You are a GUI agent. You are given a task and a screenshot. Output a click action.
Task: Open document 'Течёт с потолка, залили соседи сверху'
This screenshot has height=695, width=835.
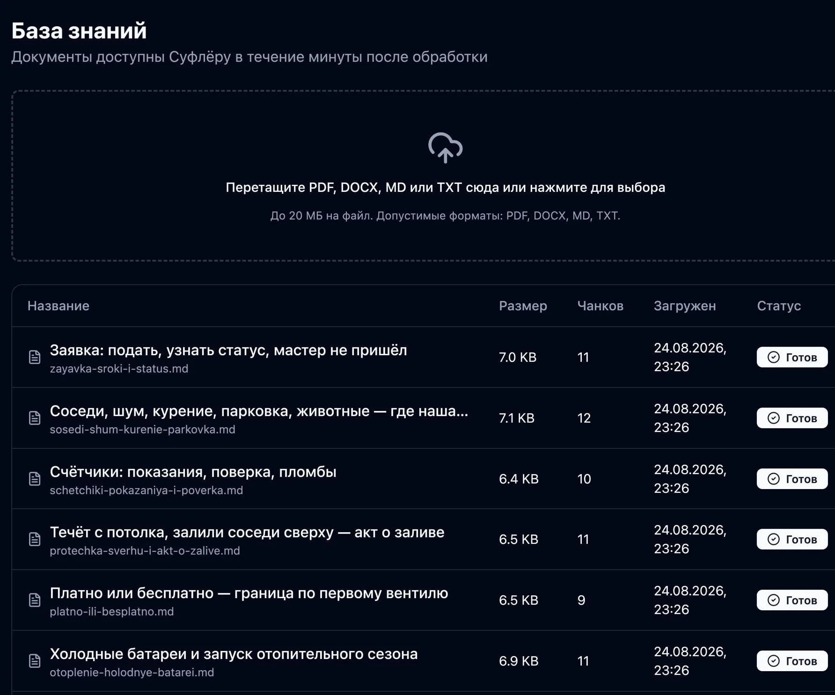pyautogui.click(x=247, y=532)
